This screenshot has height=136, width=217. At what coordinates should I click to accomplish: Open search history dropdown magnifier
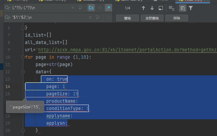7,8
